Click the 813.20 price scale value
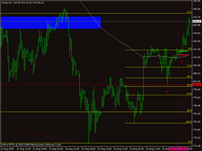This screenshot has width=202, height=151. [197, 57]
